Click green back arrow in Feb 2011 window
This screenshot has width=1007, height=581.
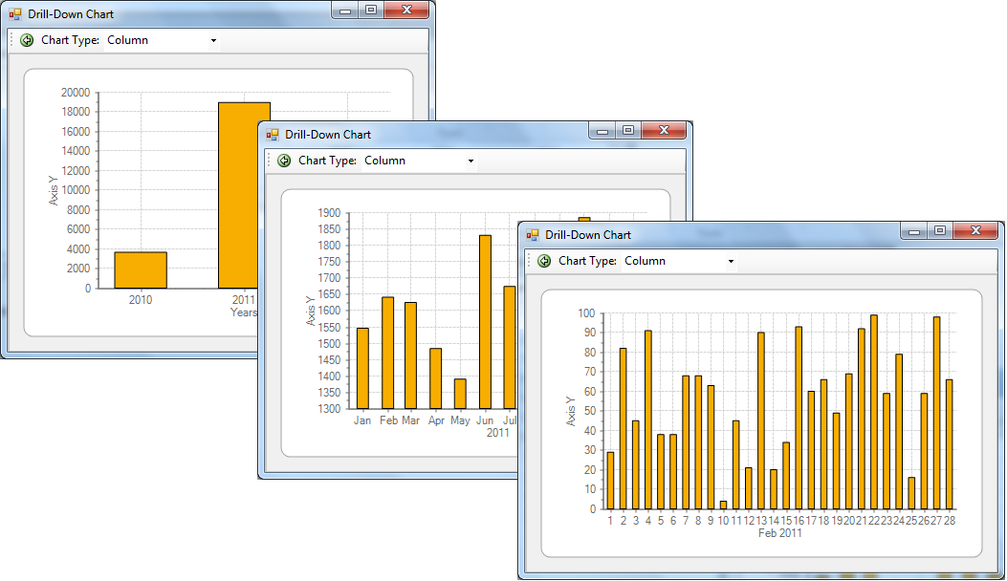544,261
